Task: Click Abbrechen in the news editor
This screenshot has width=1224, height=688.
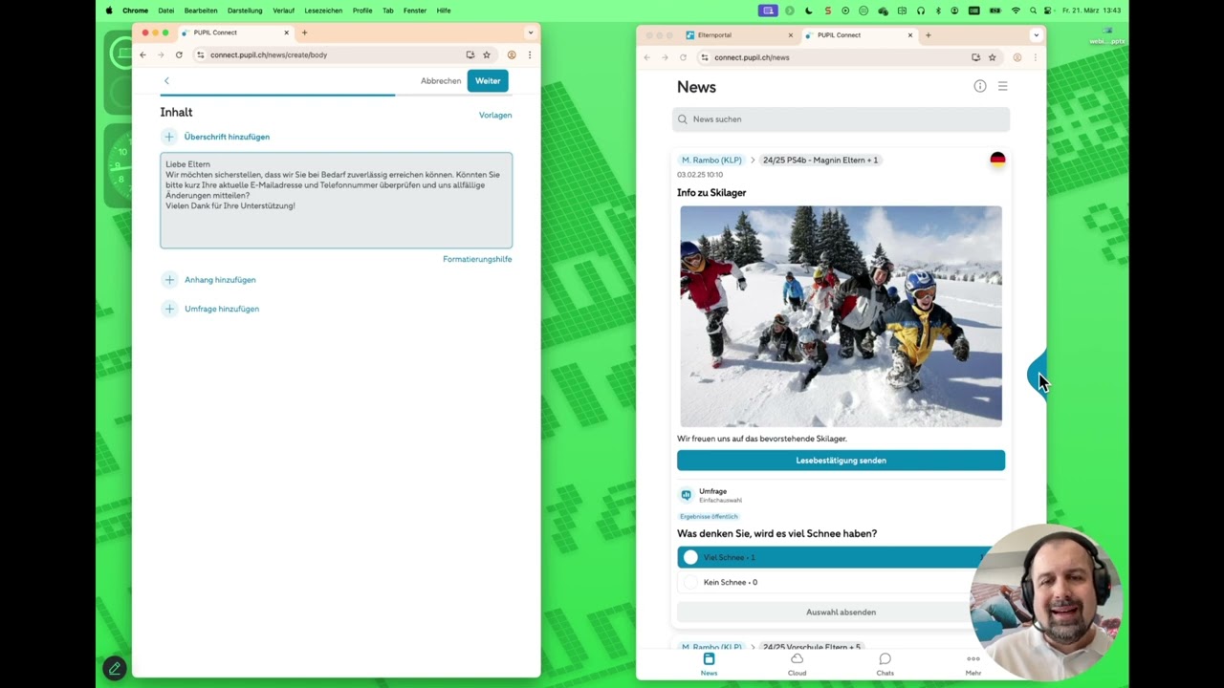Action: click(x=441, y=81)
